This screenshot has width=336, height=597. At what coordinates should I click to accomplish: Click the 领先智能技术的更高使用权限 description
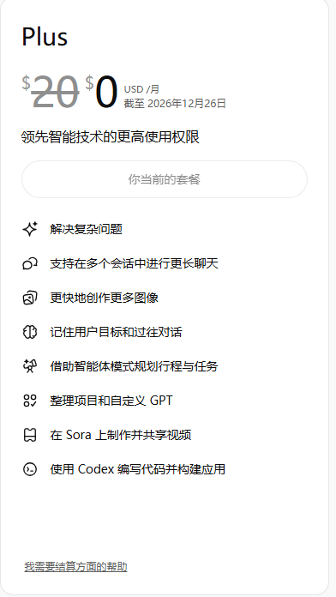tap(111, 137)
